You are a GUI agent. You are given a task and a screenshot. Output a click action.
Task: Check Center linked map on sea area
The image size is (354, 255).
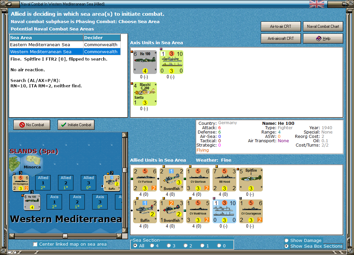click(x=35, y=244)
